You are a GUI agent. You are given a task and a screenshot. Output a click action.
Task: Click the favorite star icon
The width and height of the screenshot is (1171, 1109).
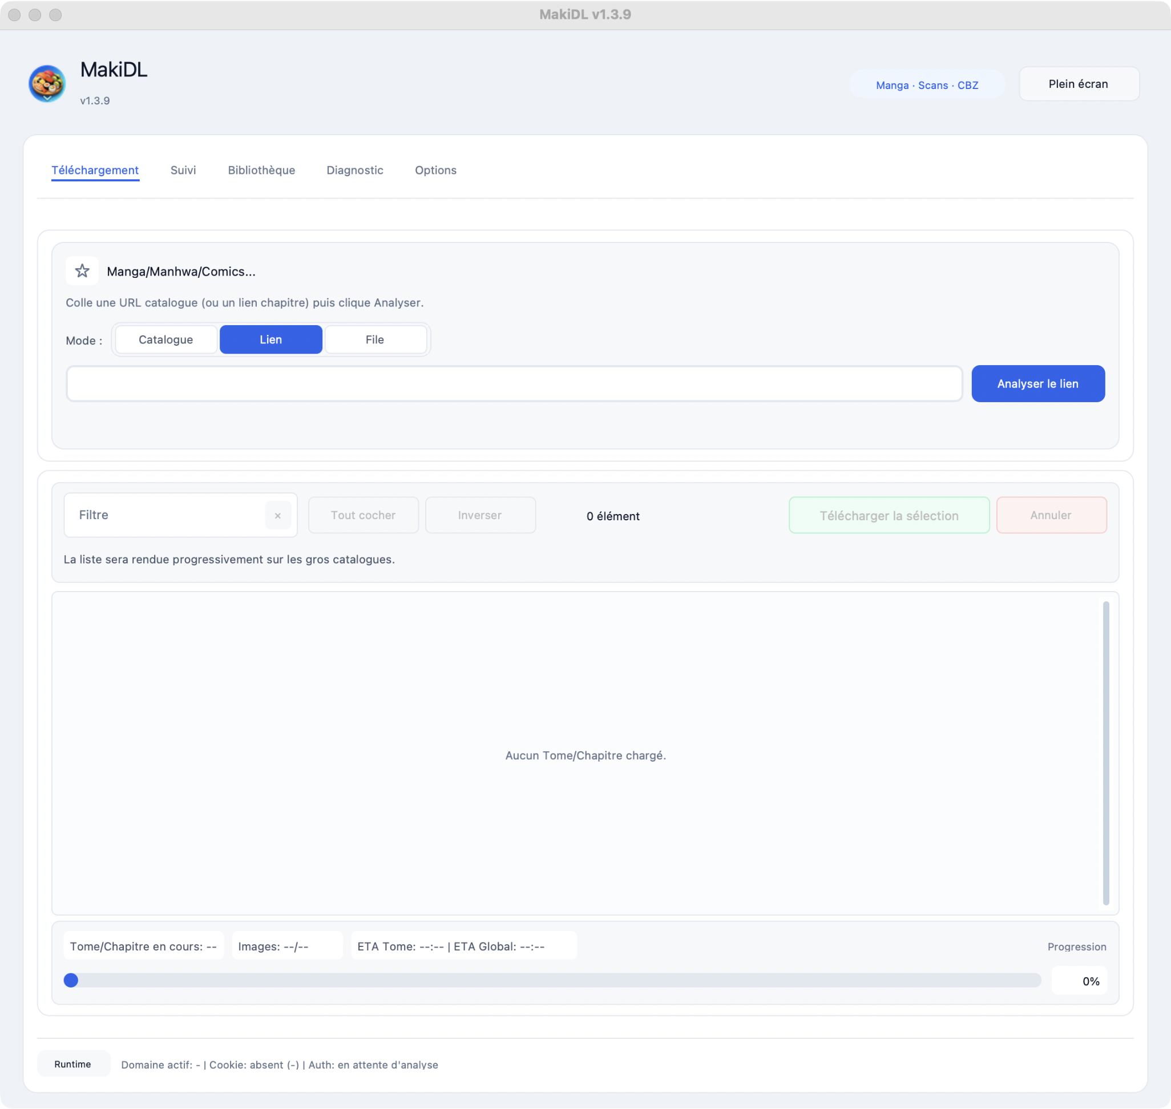(x=82, y=272)
